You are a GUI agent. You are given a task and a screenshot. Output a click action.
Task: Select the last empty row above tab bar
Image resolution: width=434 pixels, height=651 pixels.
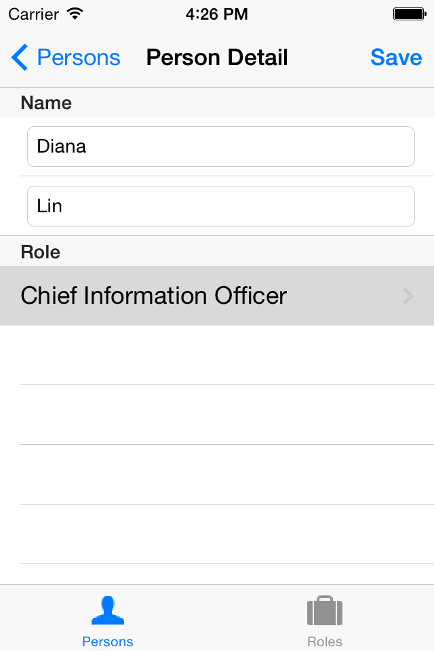217,574
